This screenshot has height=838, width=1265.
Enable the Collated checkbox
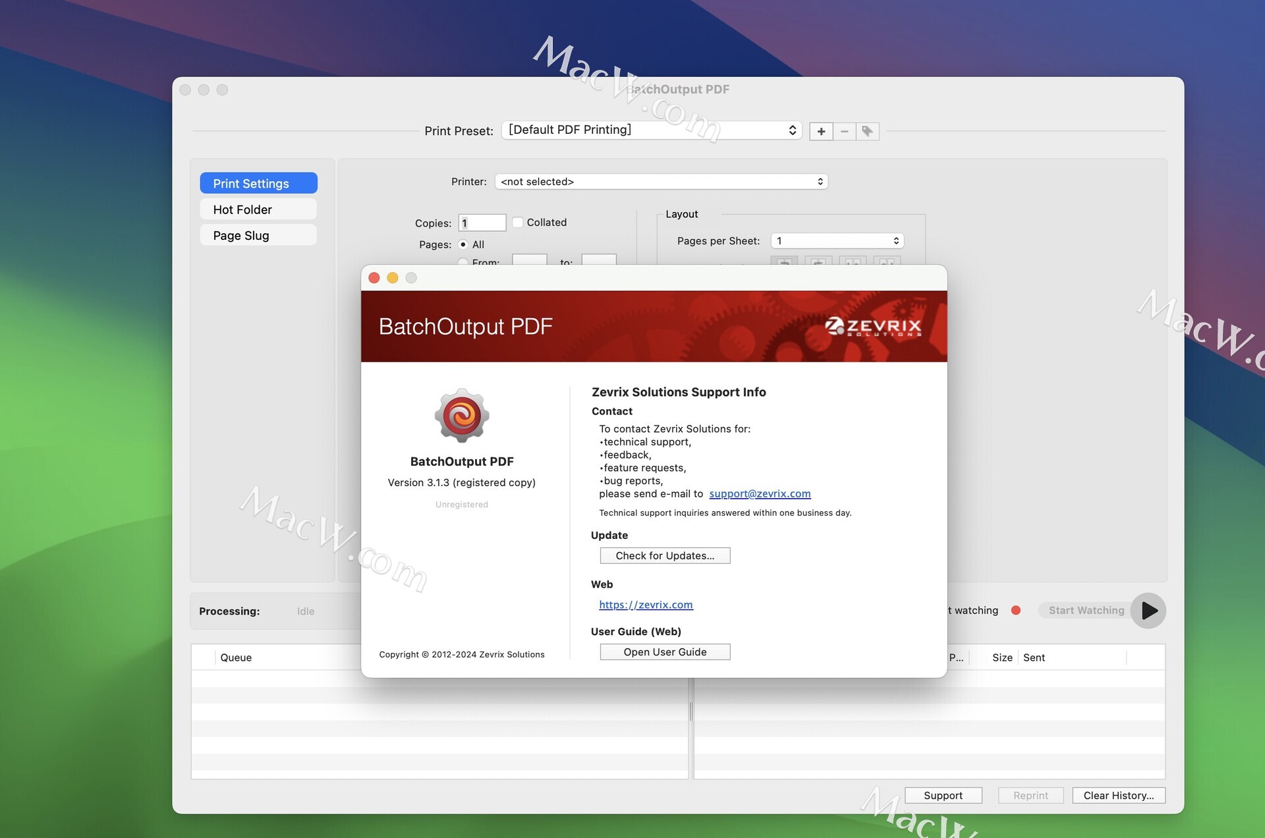(x=518, y=223)
